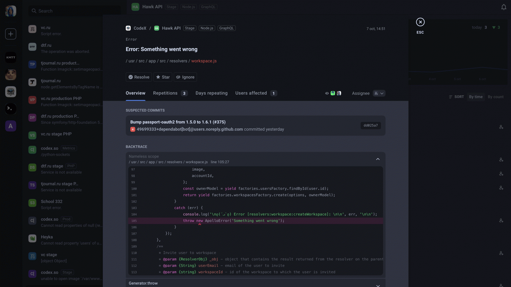The height and width of the screenshot is (287, 511).
Task: Select the tjournal.ru project with node.getElementsByTagName error
Action: (x=66, y=84)
